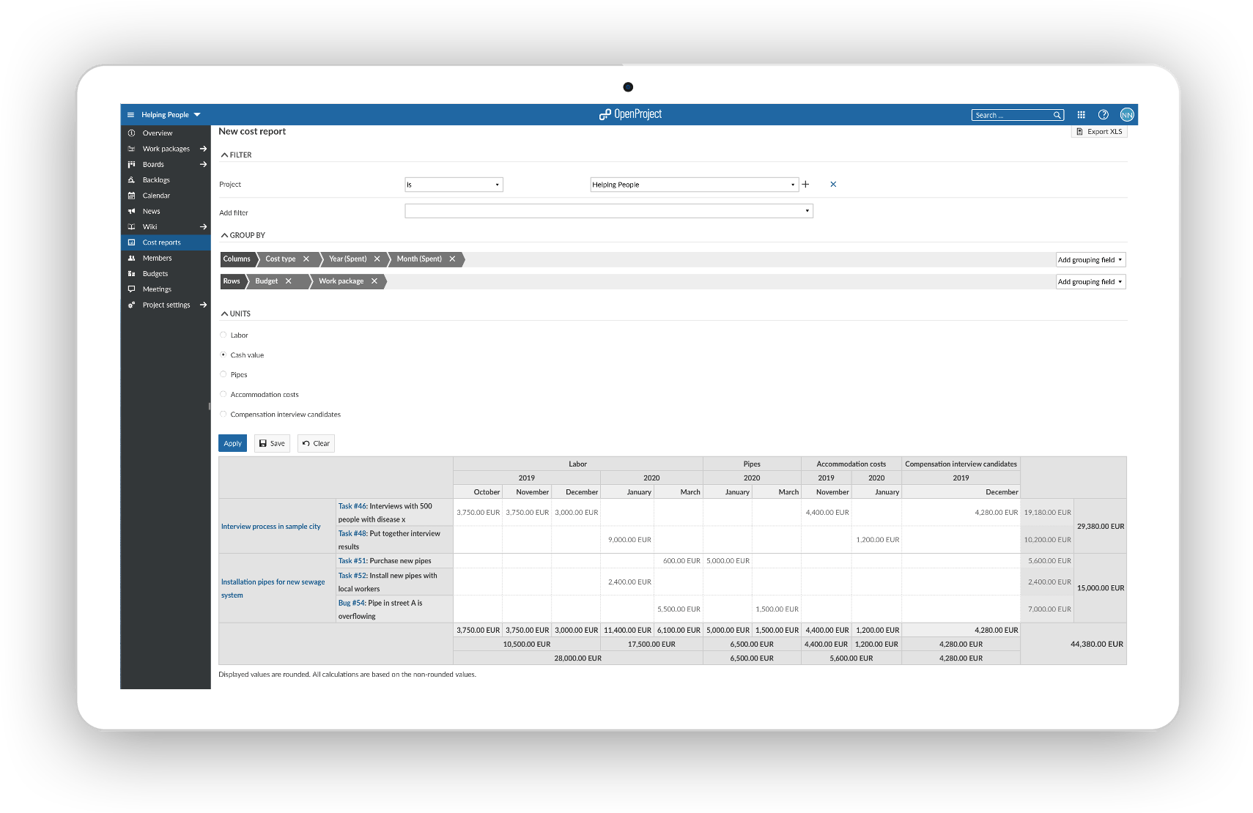This screenshot has width=1253, height=813.
Task: Go to Members in the sidebar
Action: (157, 259)
